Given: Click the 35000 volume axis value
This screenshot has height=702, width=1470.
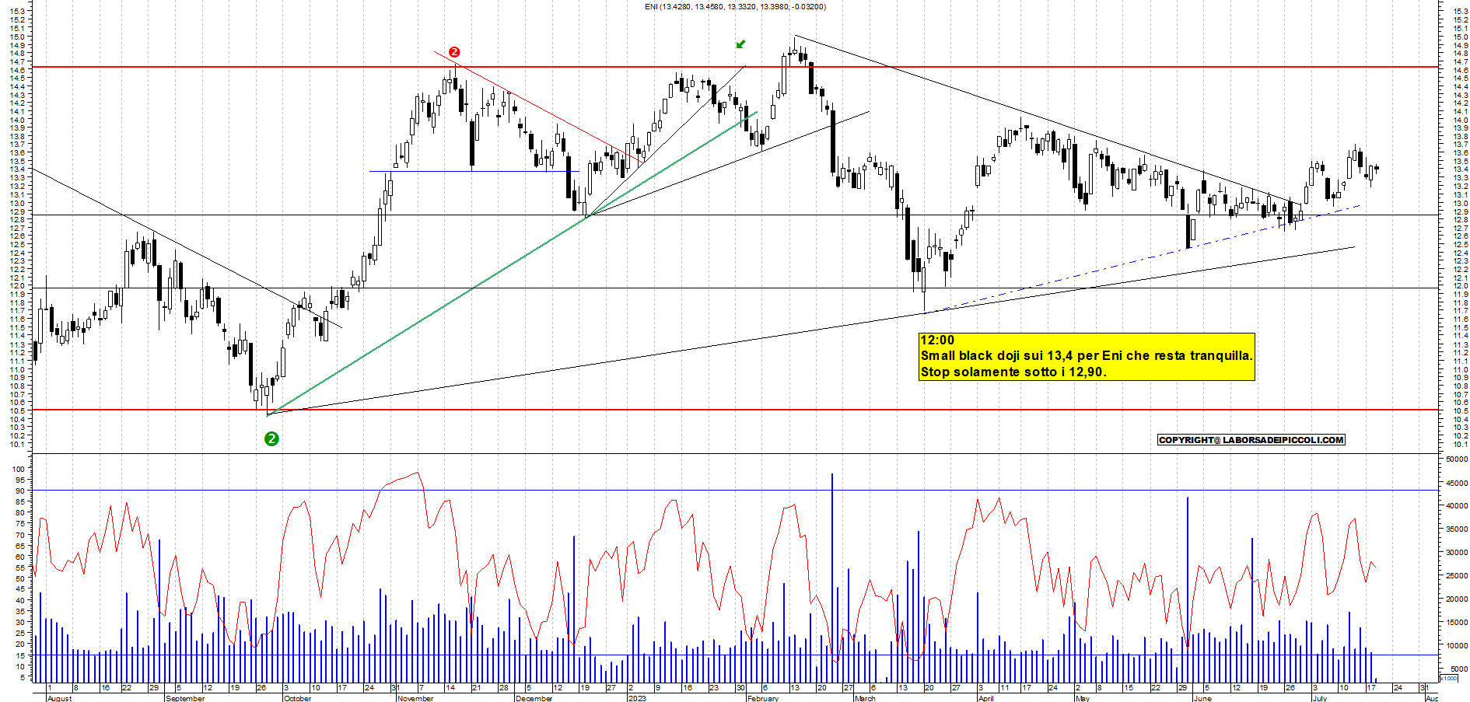Looking at the screenshot, I should (x=1456, y=529).
